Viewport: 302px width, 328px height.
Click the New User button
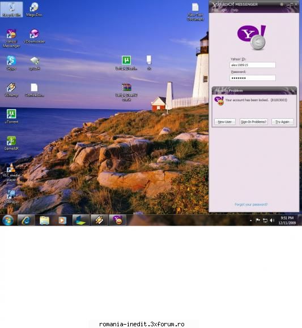[225, 122]
